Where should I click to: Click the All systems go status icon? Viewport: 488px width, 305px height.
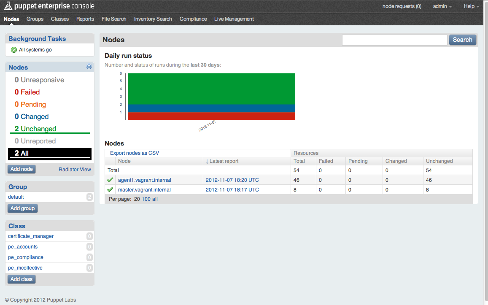pos(13,50)
